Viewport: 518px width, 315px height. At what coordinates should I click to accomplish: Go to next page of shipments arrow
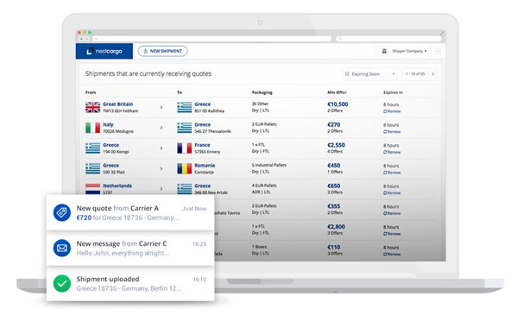coord(433,74)
